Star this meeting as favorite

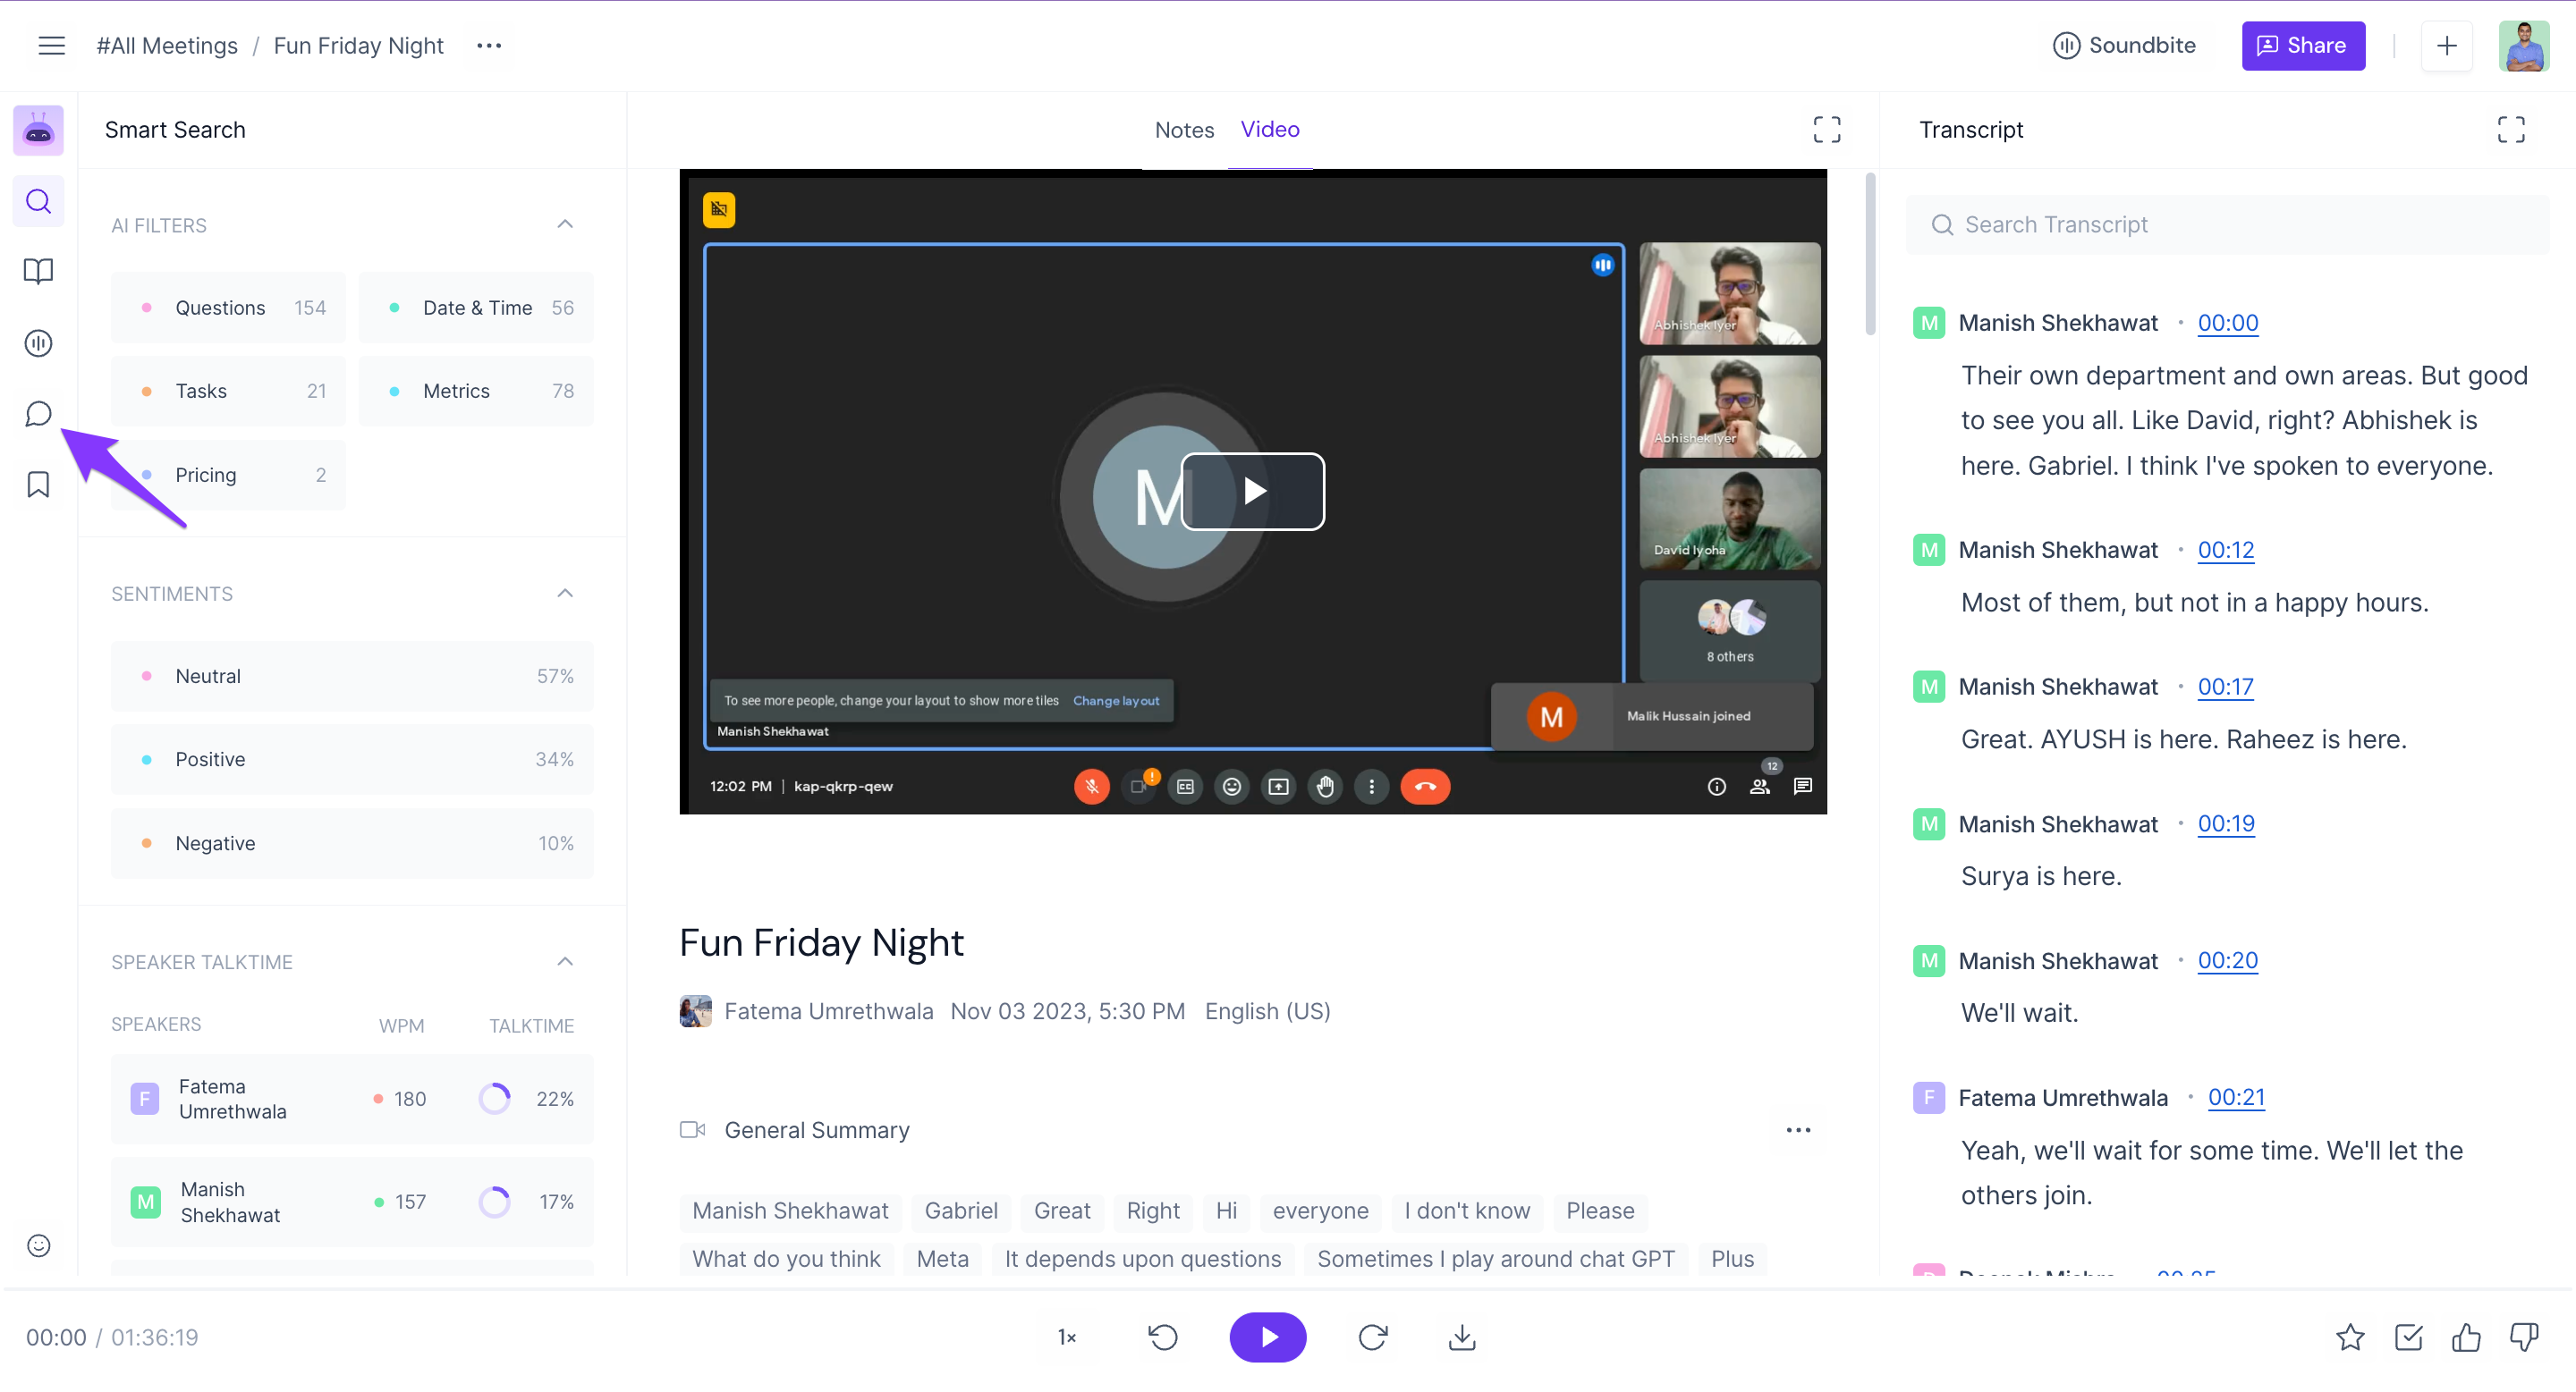click(x=2350, y=1337)
